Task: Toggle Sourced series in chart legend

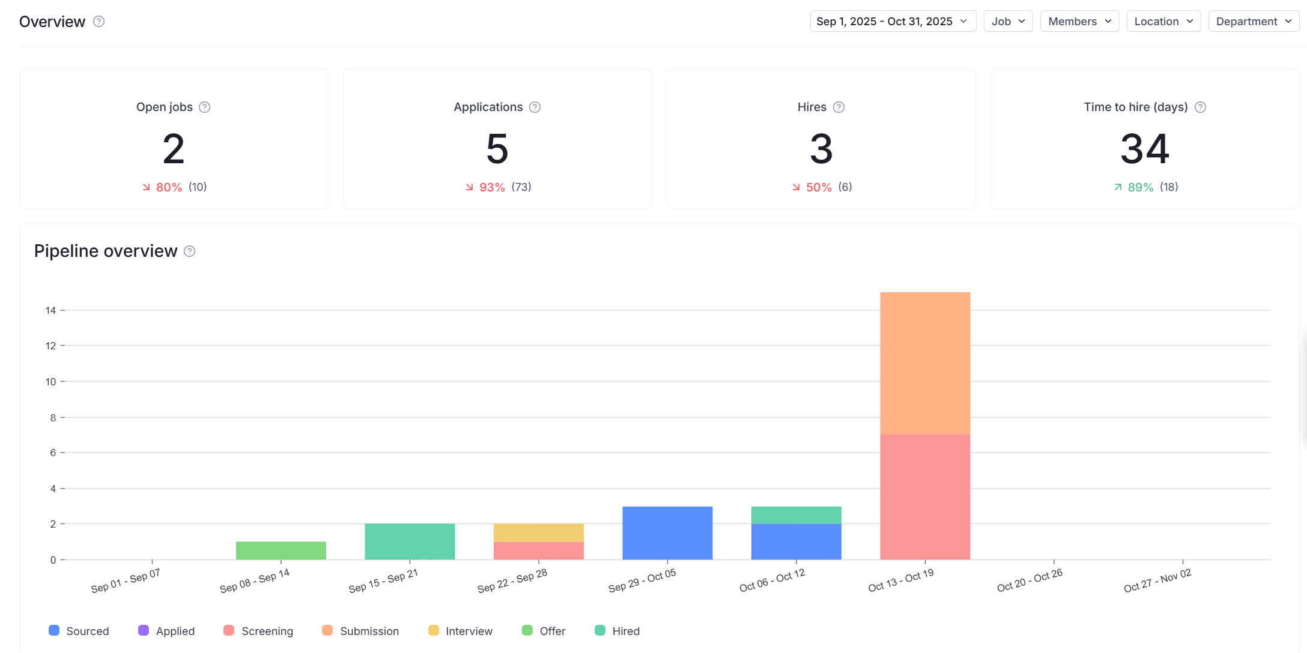Action: coord(79,631)
